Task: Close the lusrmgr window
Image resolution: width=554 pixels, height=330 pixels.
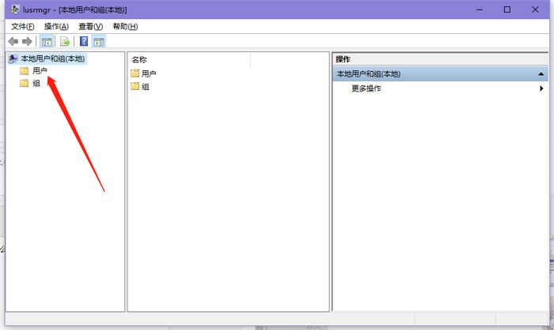Action: point(535,9)
